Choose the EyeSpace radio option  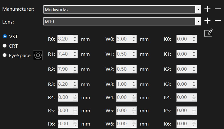(x=5, y=56)
